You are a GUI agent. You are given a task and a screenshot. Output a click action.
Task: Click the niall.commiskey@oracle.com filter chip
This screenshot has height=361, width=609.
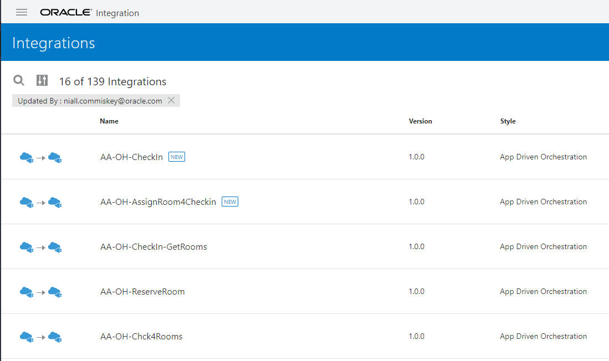coord(91,101)
